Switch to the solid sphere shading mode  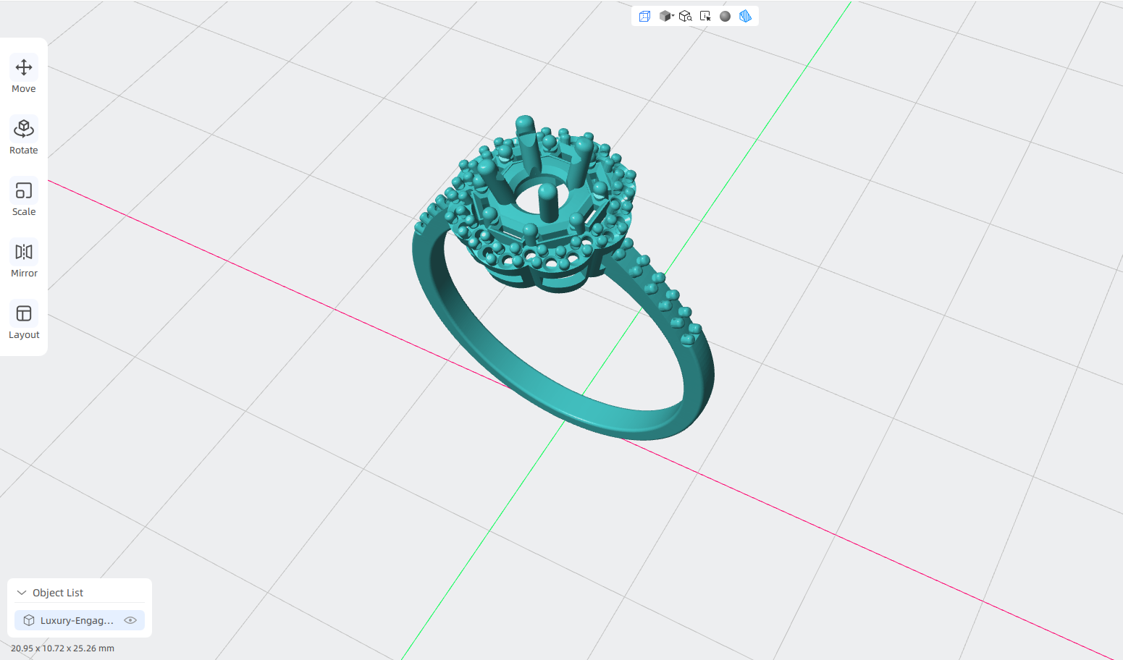point(725,16)
